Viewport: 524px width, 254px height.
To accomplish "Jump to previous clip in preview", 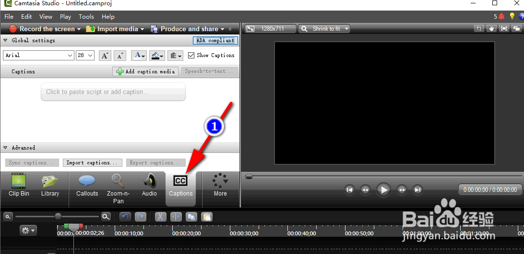I will coord(349,190).
